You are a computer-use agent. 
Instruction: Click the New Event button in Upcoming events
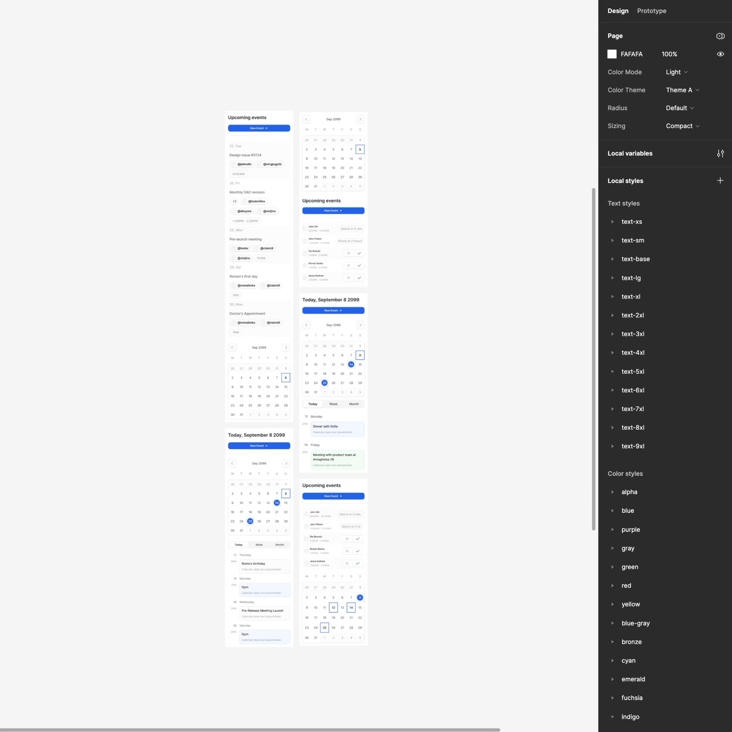tap(259, 128)
